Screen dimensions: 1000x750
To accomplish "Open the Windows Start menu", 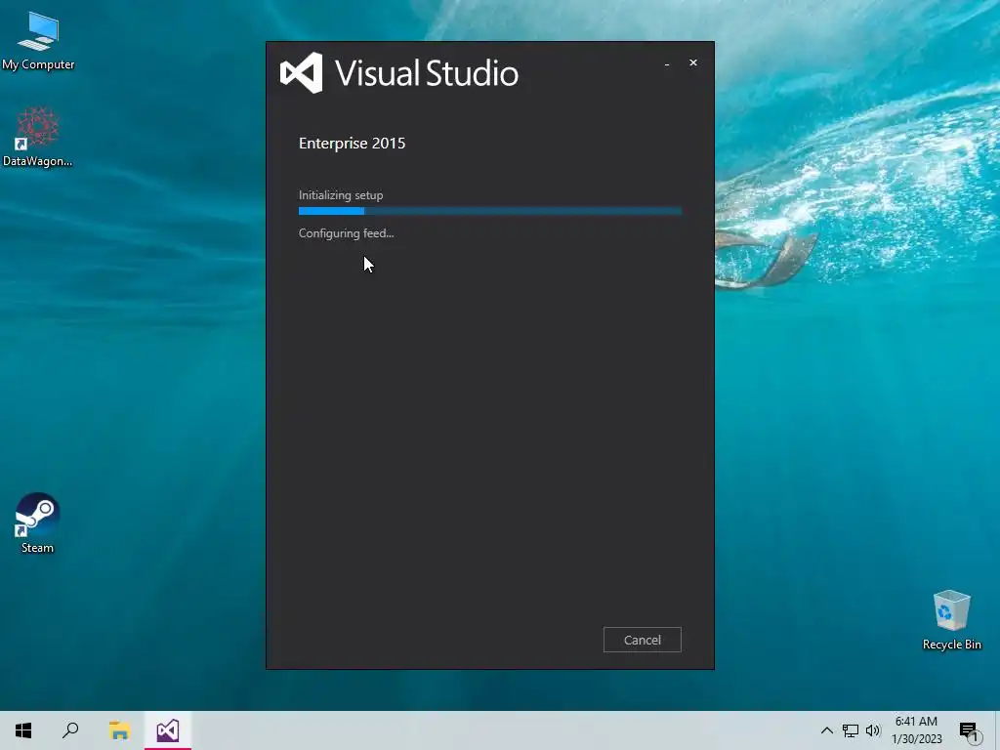I will [x=23, y=730].
